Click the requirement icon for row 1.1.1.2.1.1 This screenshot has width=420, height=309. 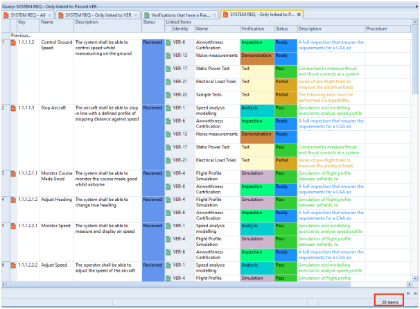click(13, 174)
